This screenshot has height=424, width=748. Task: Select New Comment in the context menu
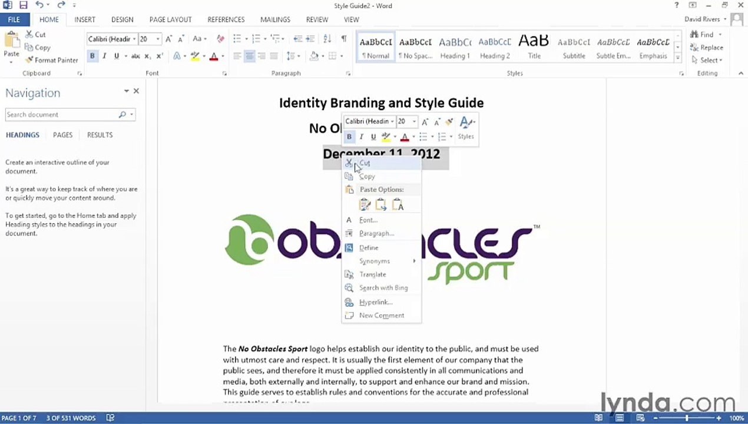point(382,316)
